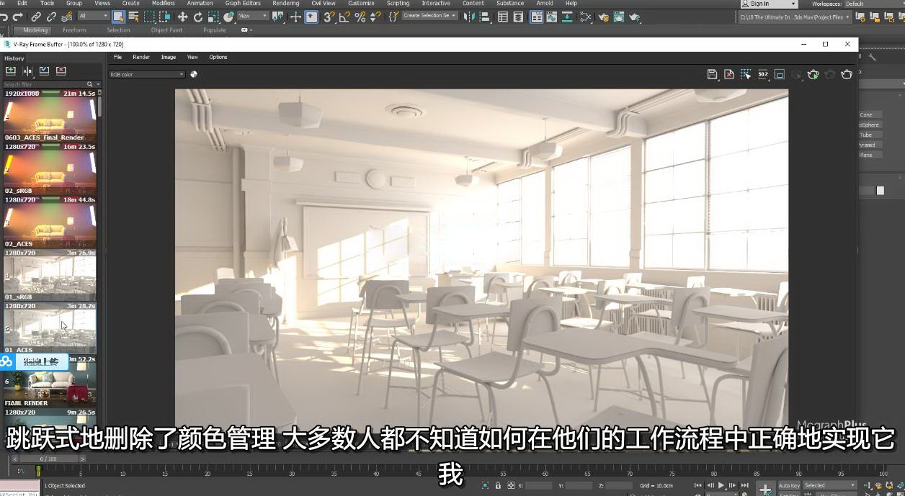Delete selected History image
This screenshot has height=496, width=905.
click(61, 71)
